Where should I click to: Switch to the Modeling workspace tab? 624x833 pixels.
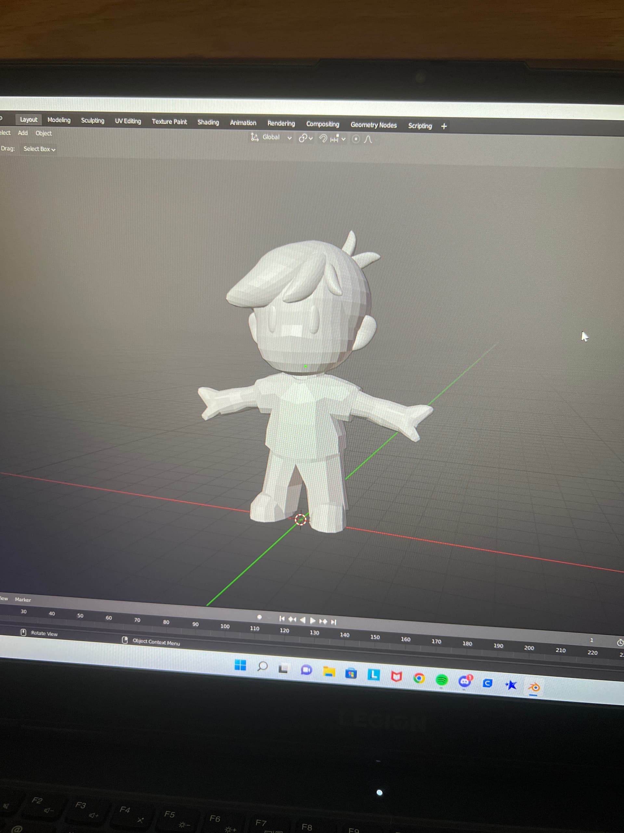[59, 120]
